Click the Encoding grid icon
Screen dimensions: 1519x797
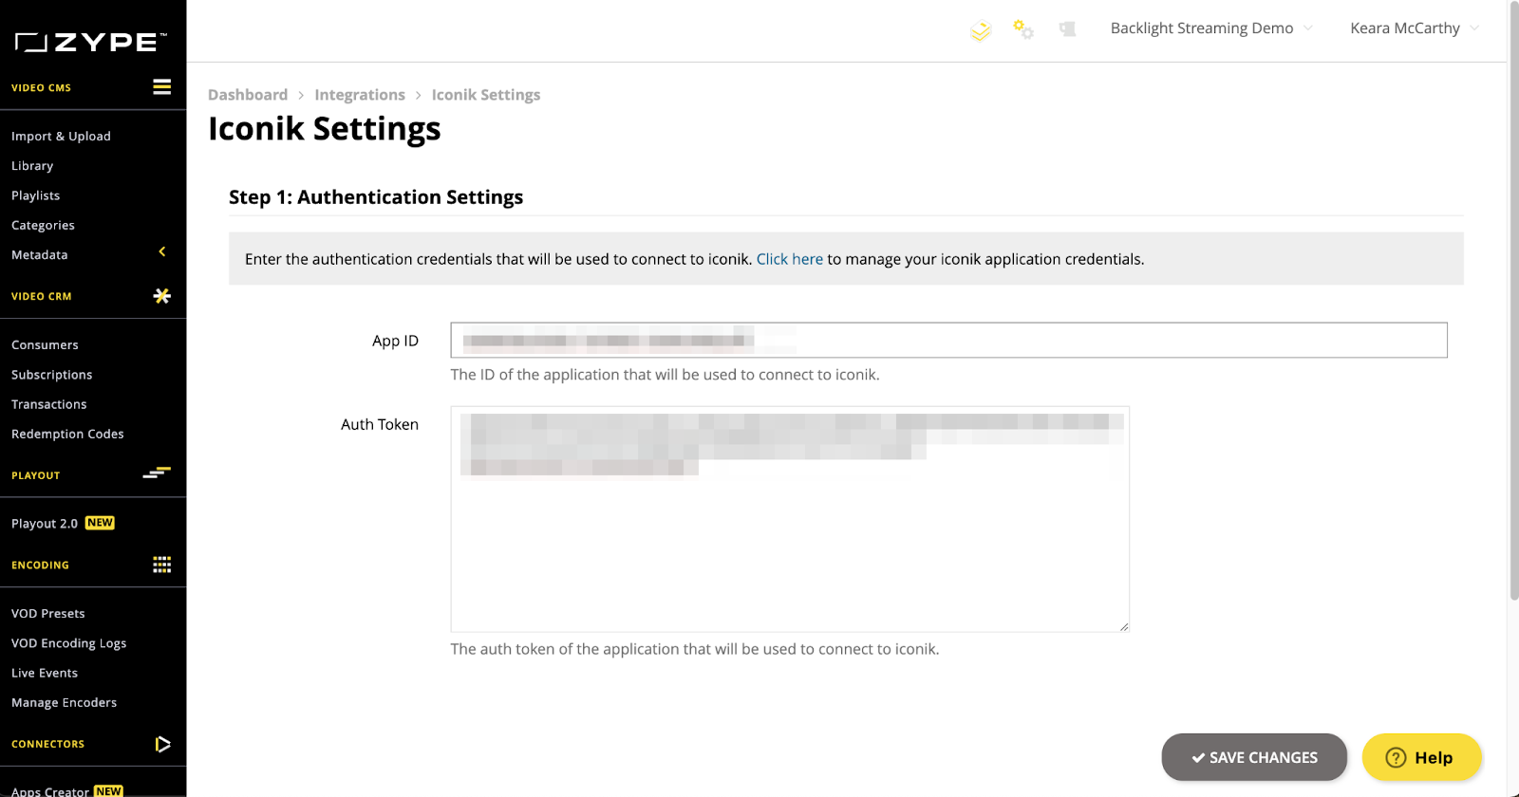(x=162, y=565)
